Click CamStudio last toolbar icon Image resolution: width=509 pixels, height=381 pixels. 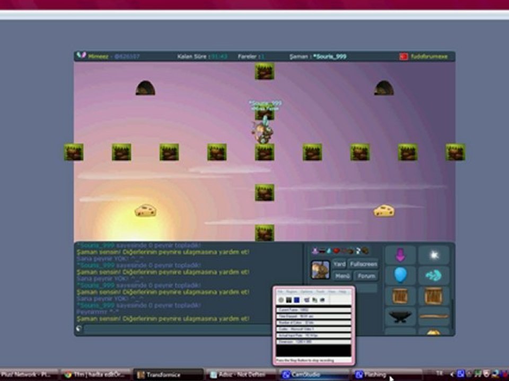click(322, 301)
